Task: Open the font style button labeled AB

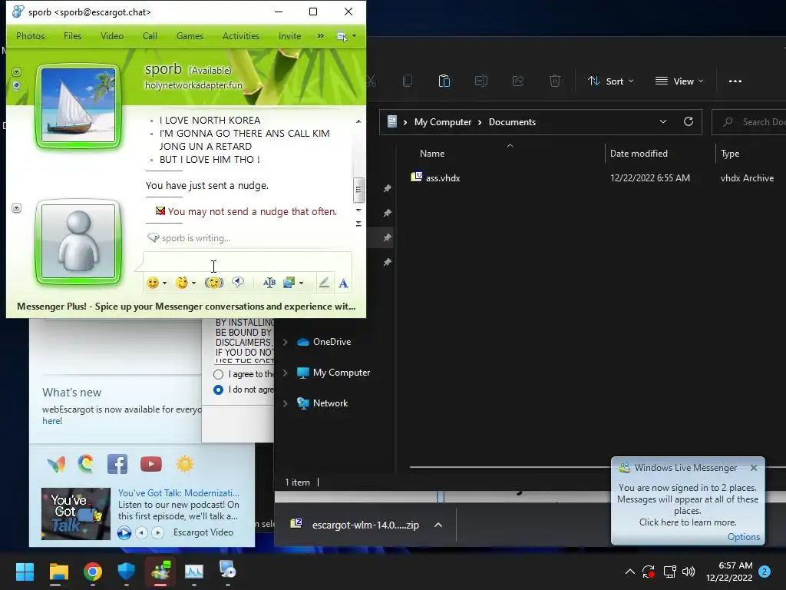Action: 269,283
